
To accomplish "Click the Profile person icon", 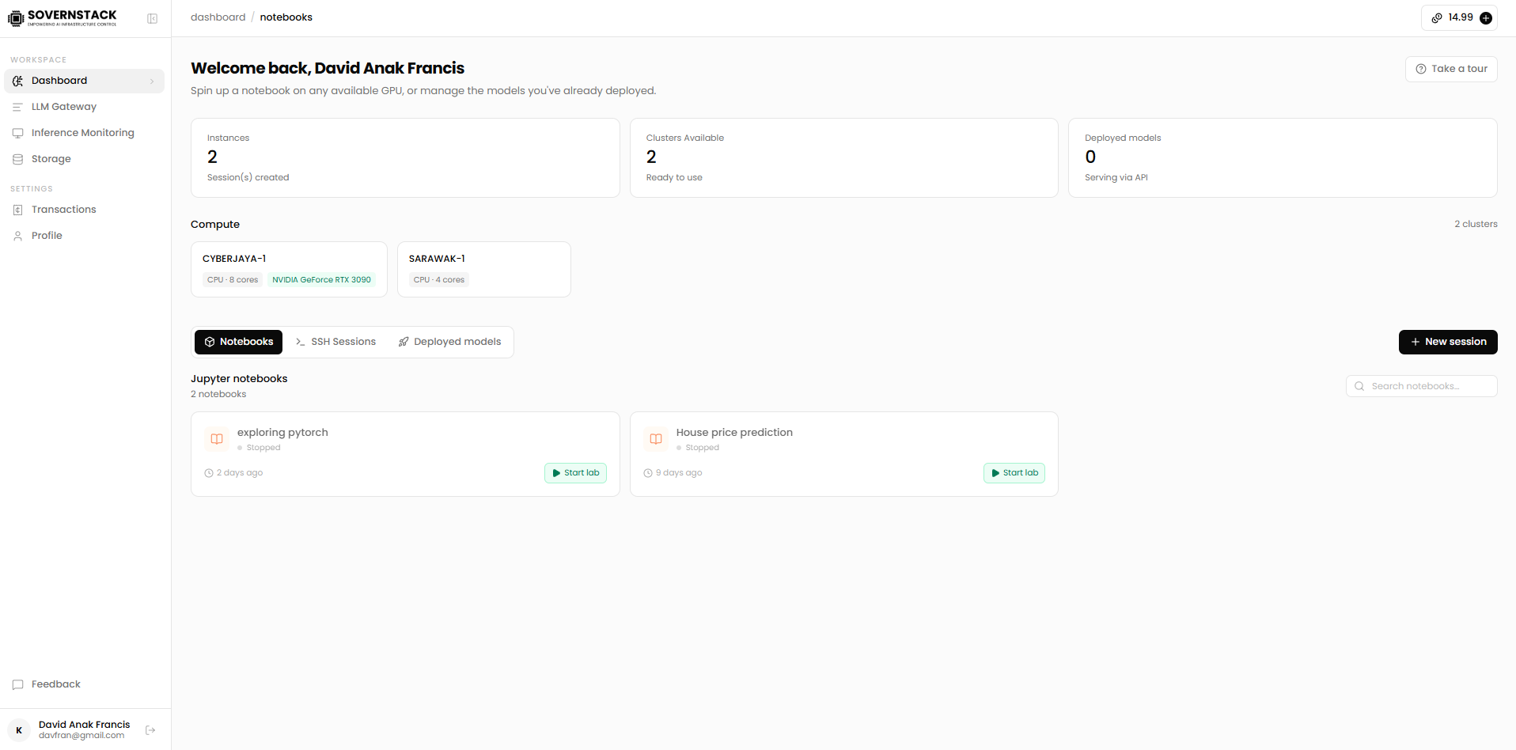I will click(17, 236).
